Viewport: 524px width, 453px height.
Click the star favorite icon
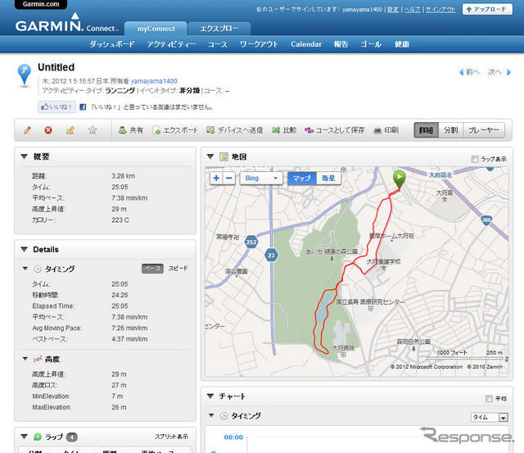click(x=93, y=129)
